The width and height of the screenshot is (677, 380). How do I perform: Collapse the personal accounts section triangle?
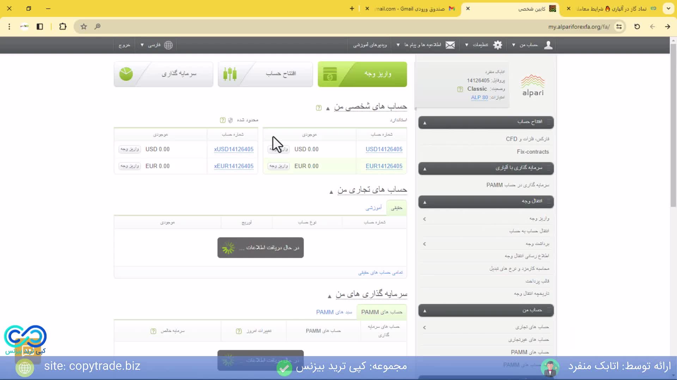tap(328, 108)
